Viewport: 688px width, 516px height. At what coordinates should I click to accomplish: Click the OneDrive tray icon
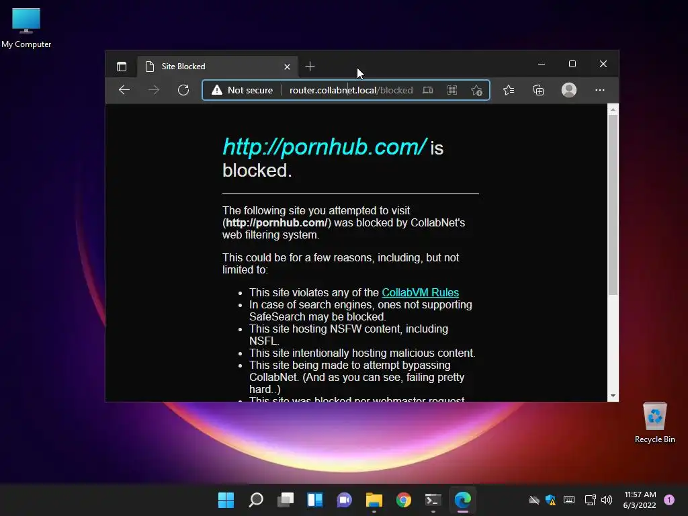(x=534, y=500)
